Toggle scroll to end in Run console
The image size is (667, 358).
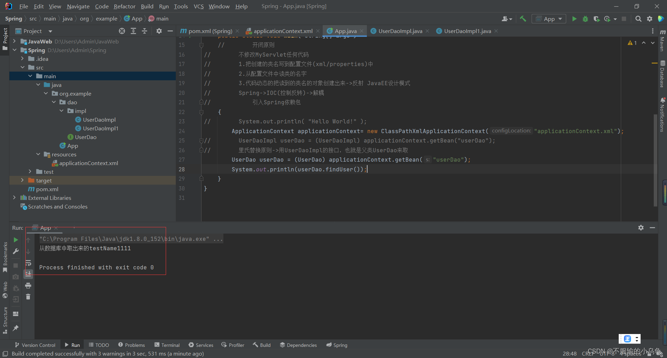pyautogui.click(x=28, y=274)
